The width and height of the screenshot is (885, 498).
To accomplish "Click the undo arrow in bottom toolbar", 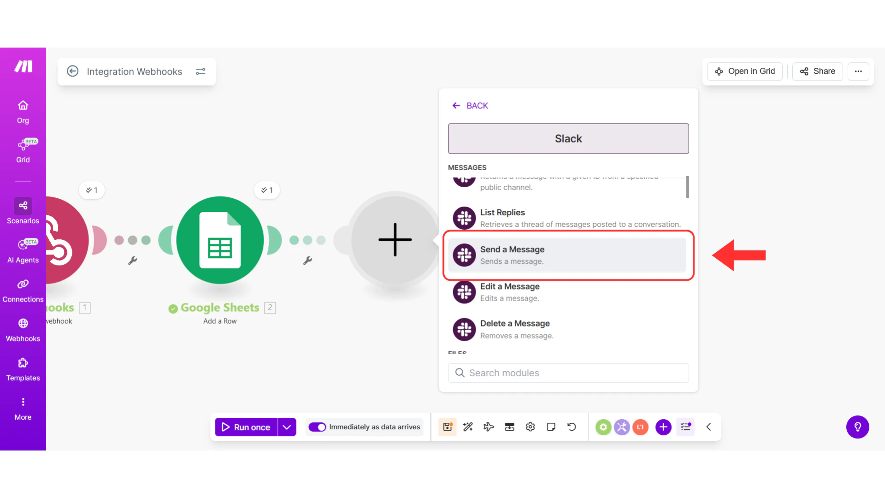I will pyautogui.click(x=572, y=427).
